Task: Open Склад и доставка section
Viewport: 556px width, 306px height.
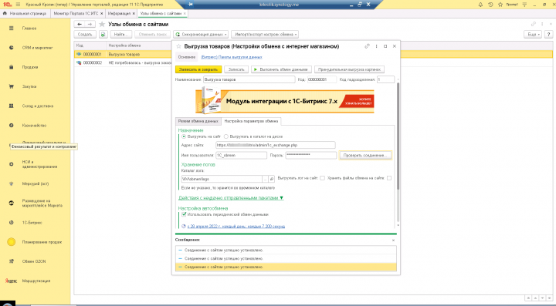Action: 38,106
